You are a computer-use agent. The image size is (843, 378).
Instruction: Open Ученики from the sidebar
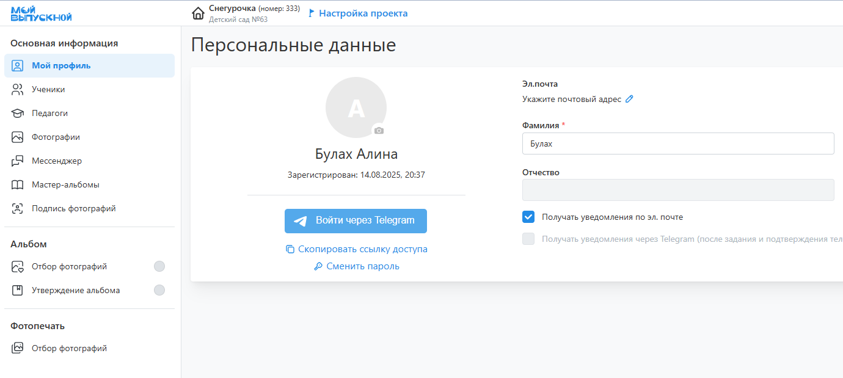click(x=48, y=89)
